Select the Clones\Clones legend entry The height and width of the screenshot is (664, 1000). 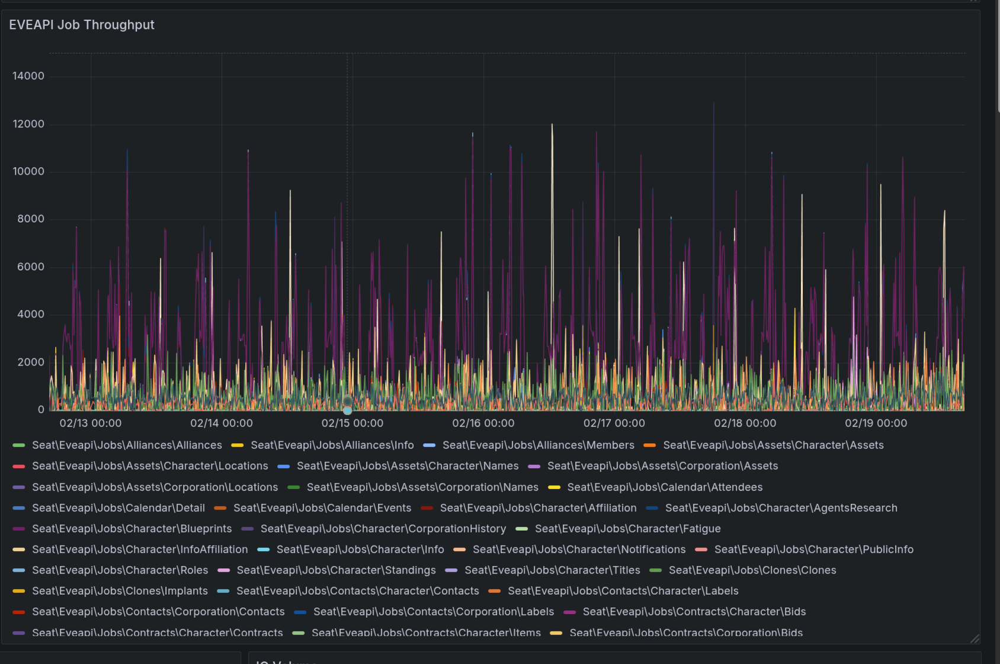click(752, 570)
